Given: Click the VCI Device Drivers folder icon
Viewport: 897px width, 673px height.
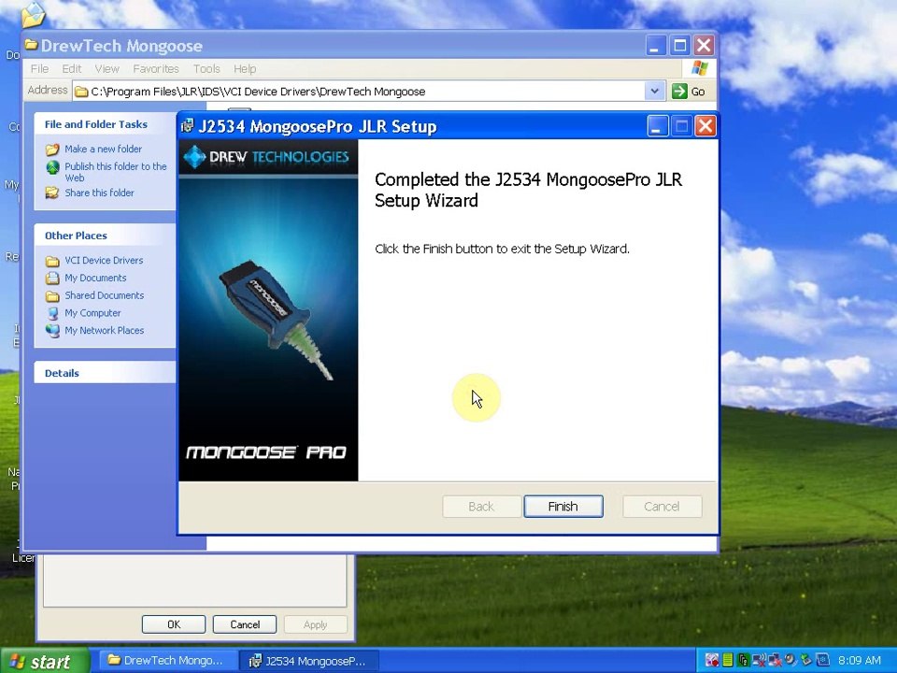Looking at the screenshot, I should point(52,262).
